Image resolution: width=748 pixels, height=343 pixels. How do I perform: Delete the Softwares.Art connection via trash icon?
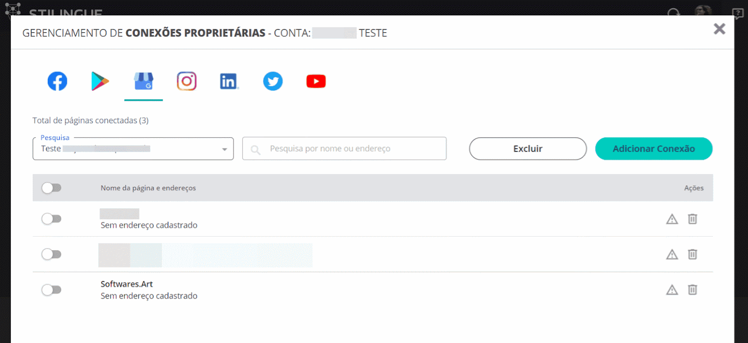pyautogui.click(x=692, y=290)
